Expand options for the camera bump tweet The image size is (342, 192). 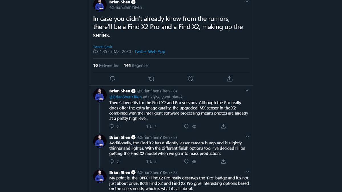coord(247,137)
